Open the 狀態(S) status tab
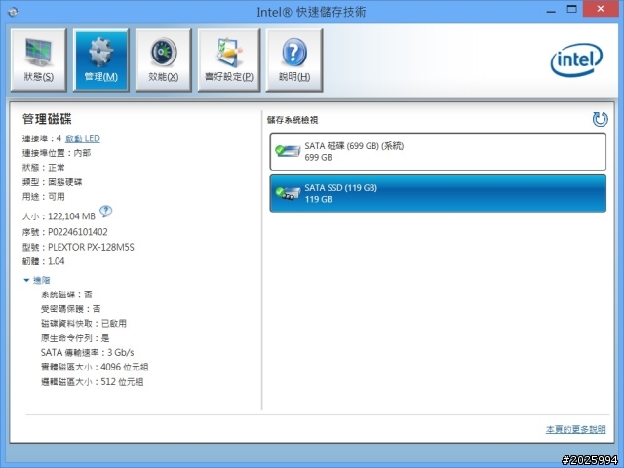This screenshot has height=468, width=624. [39, 60]
